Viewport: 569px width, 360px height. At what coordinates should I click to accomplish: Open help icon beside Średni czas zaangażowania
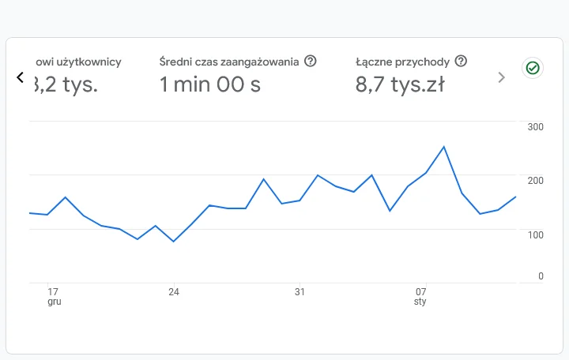click(311, 62)
